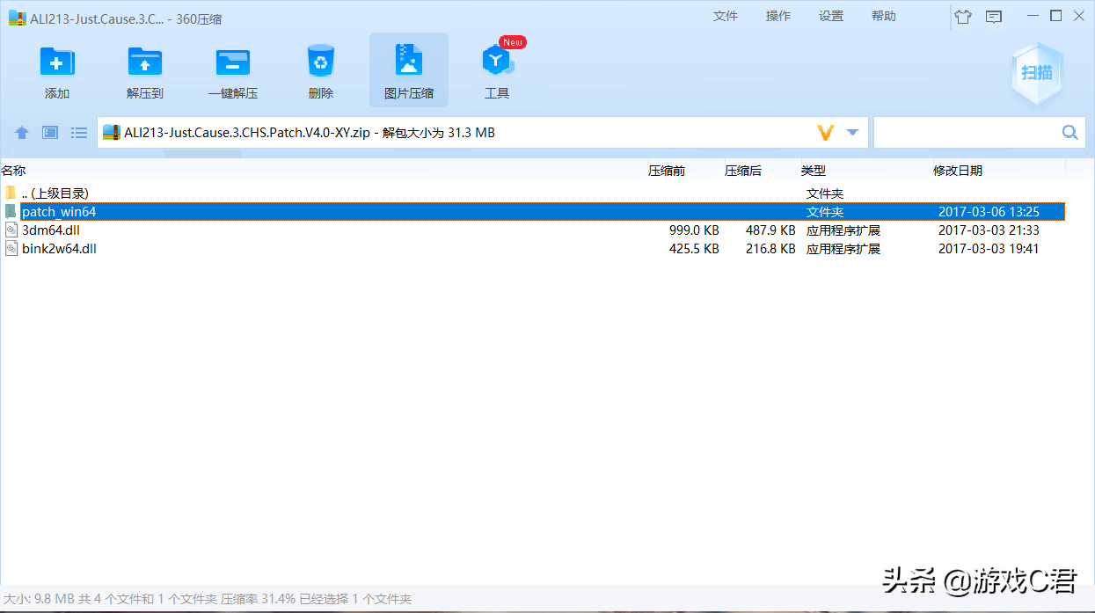Sort by the Modified Date (修改日期) column header
Image resolution: width=1095 pixels, height=613 pixels.
coord(958,171)
